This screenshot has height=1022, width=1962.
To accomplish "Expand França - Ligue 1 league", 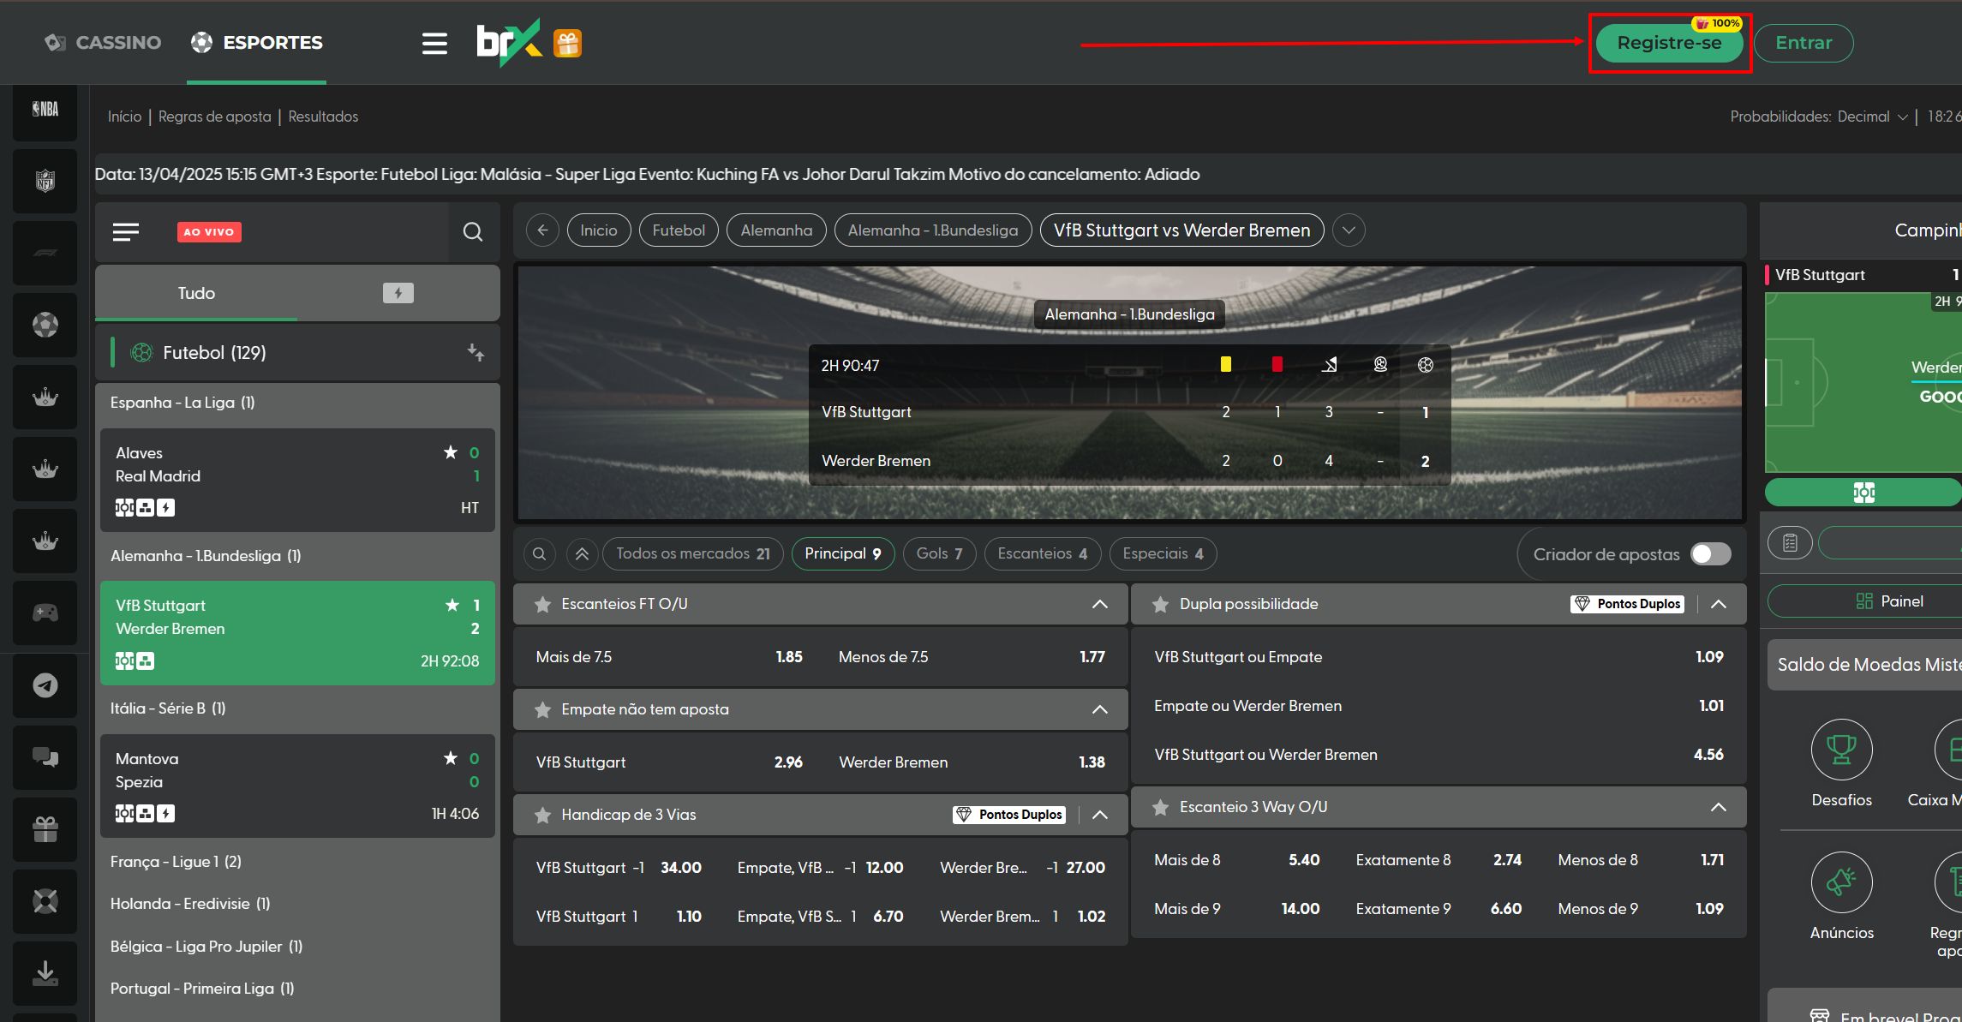I will click(x=176, y=862).
